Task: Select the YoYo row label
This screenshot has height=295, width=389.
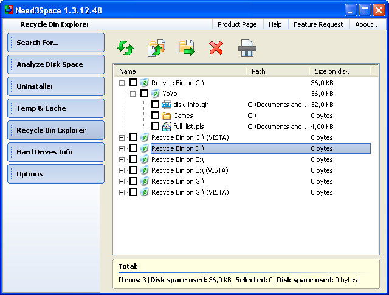Action: click(x=170, y=94)
